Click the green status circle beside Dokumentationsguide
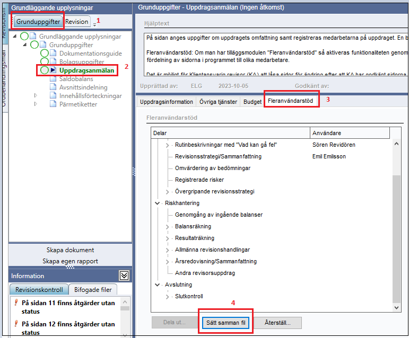The image size is (409, 338). pos(45,53)
